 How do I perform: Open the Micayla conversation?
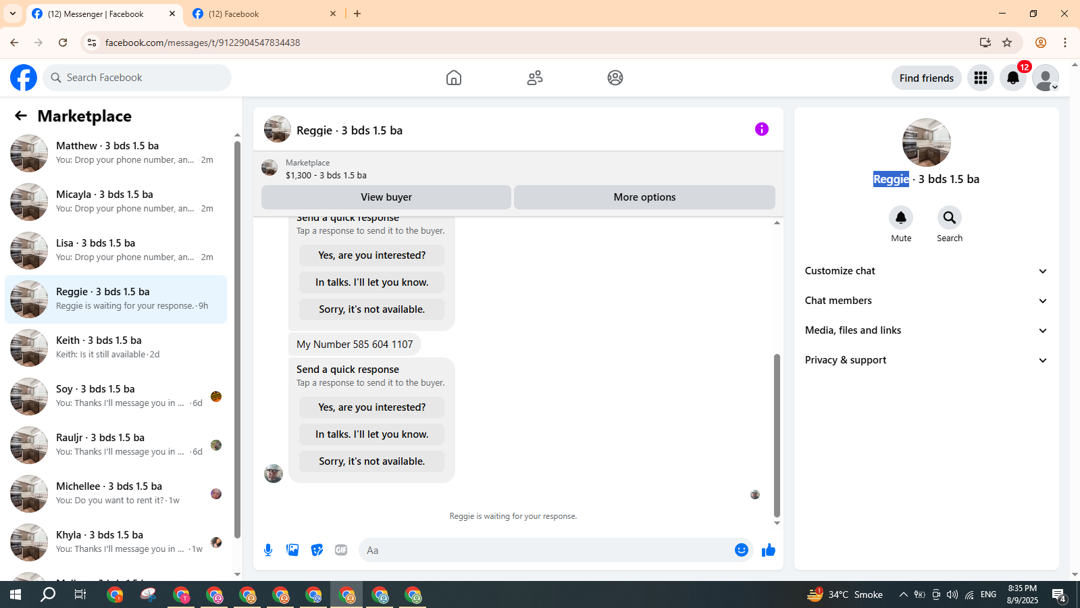coord(116,202)
